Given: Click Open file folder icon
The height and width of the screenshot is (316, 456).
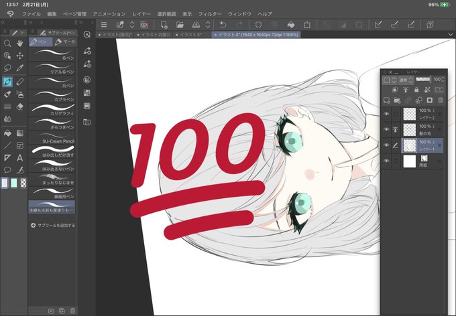Looking at the screenshot, I should (180, 25).
